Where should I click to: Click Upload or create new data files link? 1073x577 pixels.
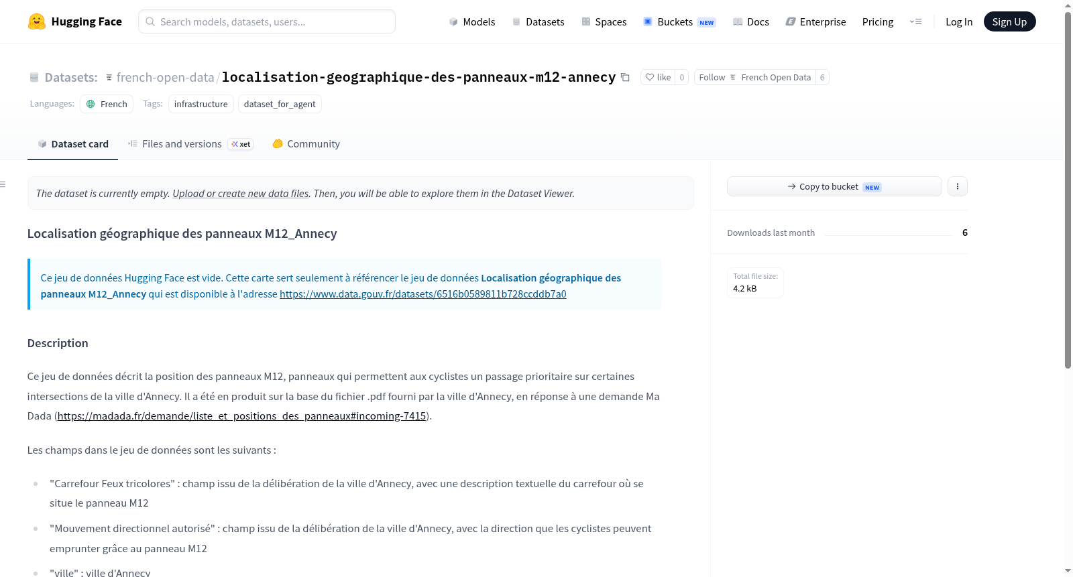click(x=241, y=193)
